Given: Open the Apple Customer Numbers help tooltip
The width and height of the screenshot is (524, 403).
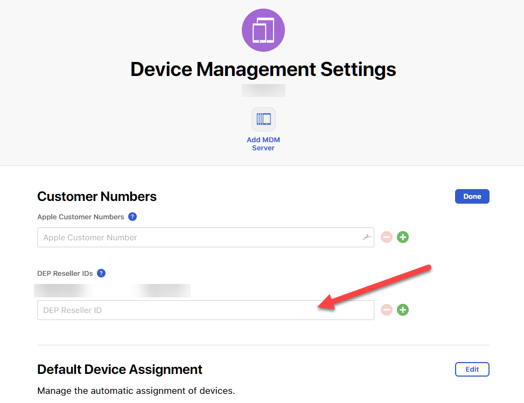Looking at the screenshot, I should click(x=132, y=217).
